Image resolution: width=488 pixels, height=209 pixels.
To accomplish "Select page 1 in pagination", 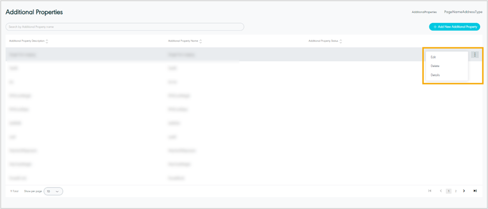I will click(x=449, y=191).
